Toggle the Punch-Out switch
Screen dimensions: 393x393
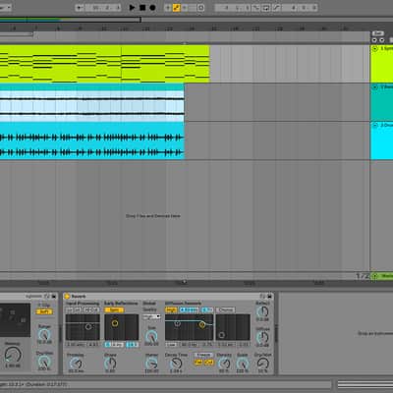(276, 7)
